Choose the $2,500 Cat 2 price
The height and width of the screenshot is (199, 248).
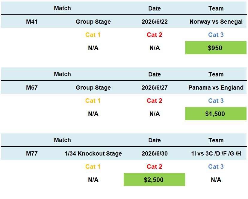point(154,180)
